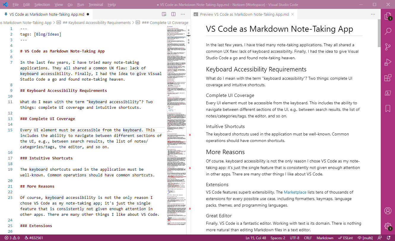Viewport: 395px width, 241px height.
Task: Open the Manage gear menu
Action: [x=388, y=226]
